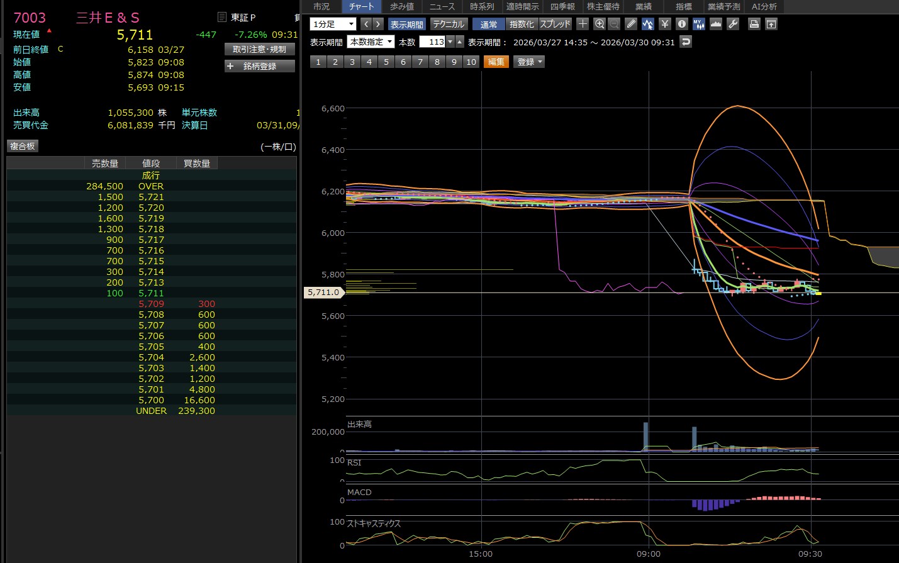Click the crosshair cursor icon
899x563 pixels.
[x=583, y=24]
